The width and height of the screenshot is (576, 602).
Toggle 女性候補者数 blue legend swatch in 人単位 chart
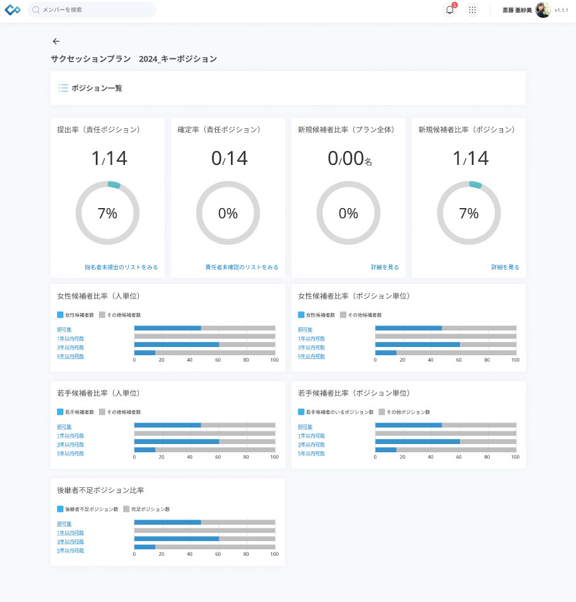coord(60,315)
